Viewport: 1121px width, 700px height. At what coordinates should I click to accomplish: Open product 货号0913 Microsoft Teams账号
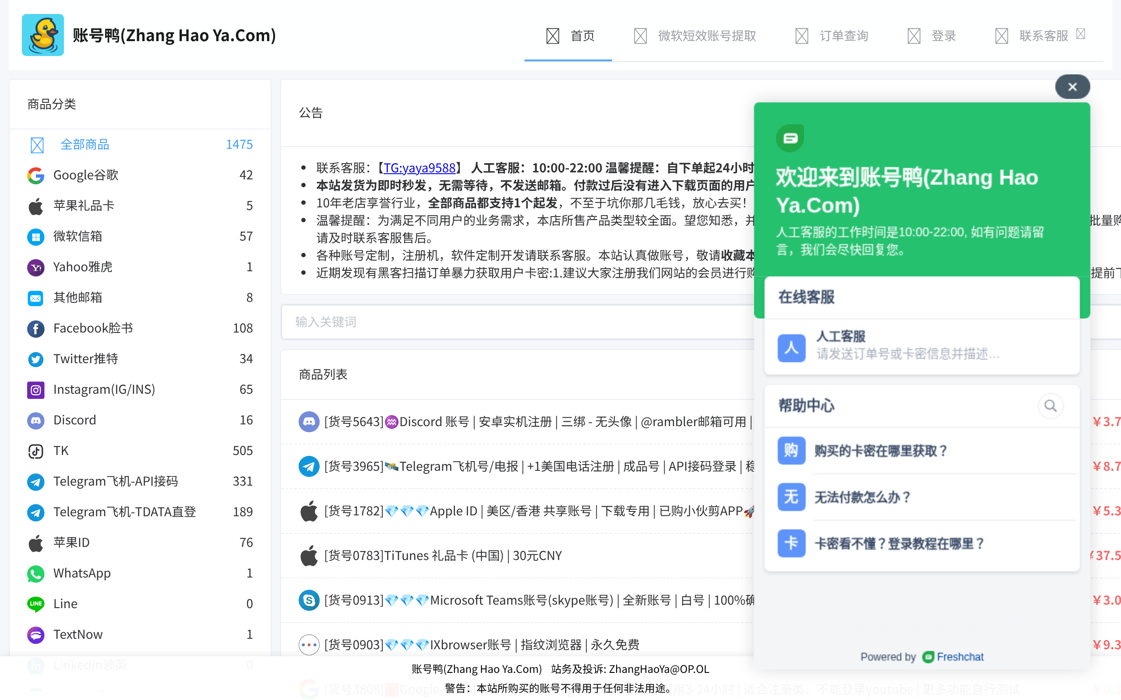[x=539, y=600]
